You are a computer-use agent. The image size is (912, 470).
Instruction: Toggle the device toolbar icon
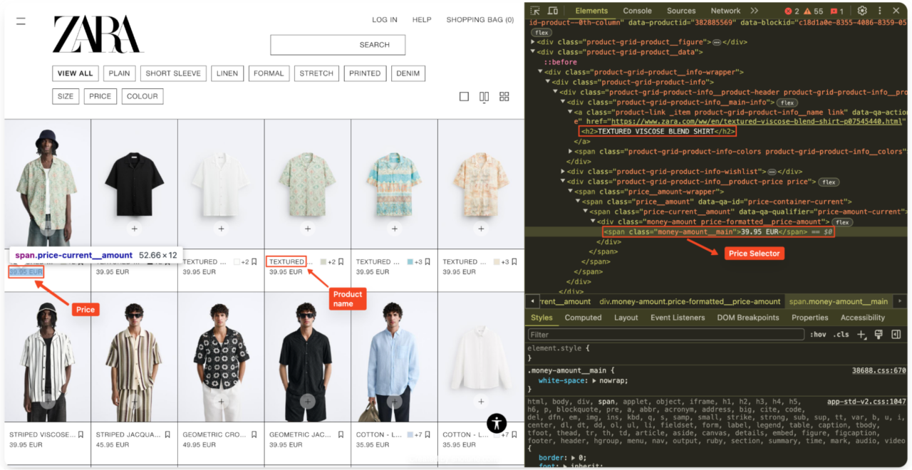pos(553,11)
